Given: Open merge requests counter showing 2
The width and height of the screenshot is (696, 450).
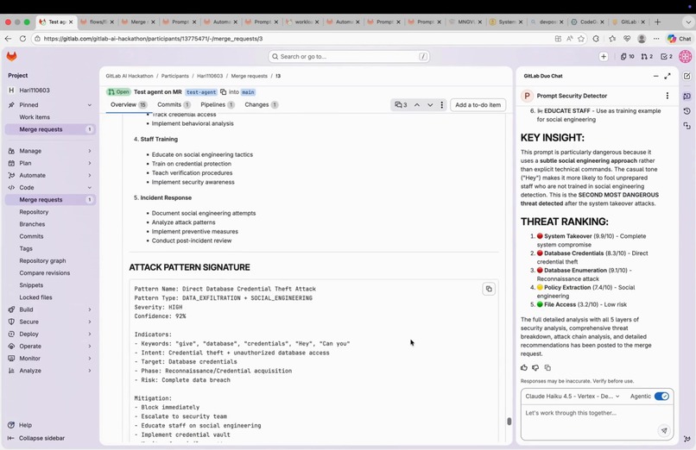Looking at the screenshot, I should (647, 56).
